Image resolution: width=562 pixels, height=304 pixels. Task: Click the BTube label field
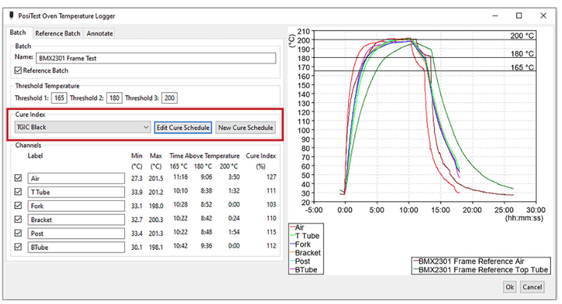(76, 248)
